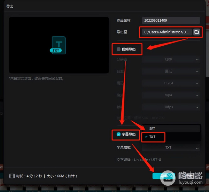
Task: Open the 720P resolution dropdown
Action: [171, 59]
